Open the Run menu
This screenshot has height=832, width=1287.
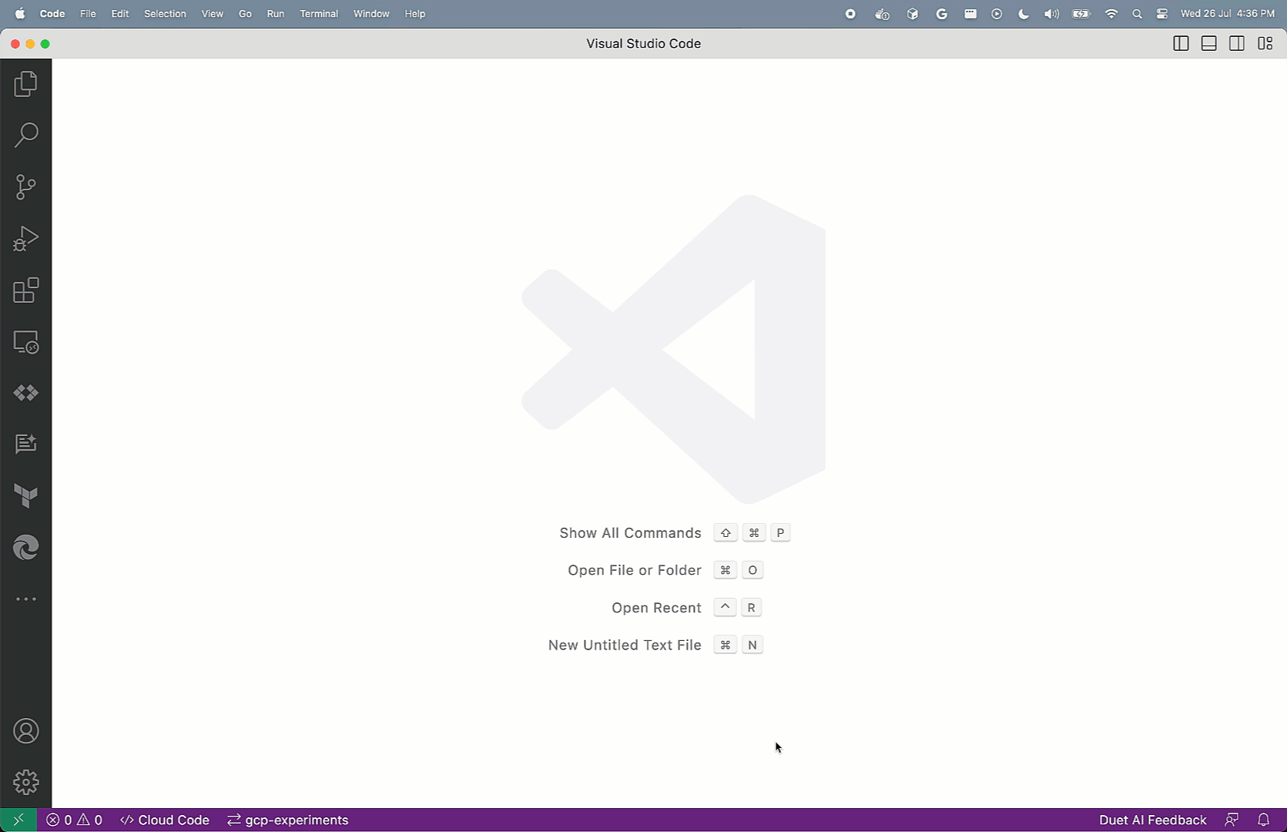(275, 14)
